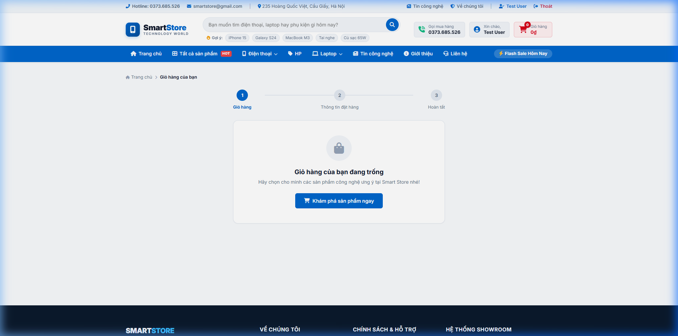Select the Củ sạc 65W suggestion chip

[x=355, y=38]
